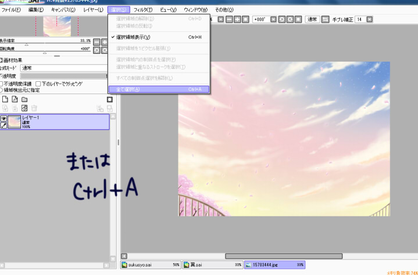Rotate clockwise in navigator panel
Image resolution: width=418 pixels, height=275 pixels.
(105, 50)
